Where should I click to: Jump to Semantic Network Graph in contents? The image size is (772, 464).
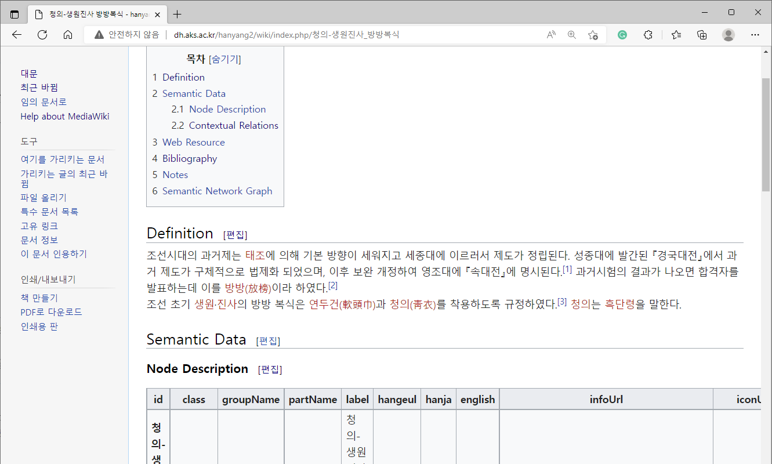(x=217, y=191)
